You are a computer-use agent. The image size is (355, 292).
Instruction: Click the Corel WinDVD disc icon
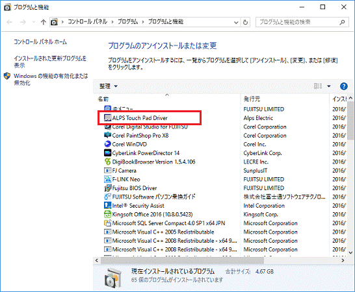tap(107, 144)
